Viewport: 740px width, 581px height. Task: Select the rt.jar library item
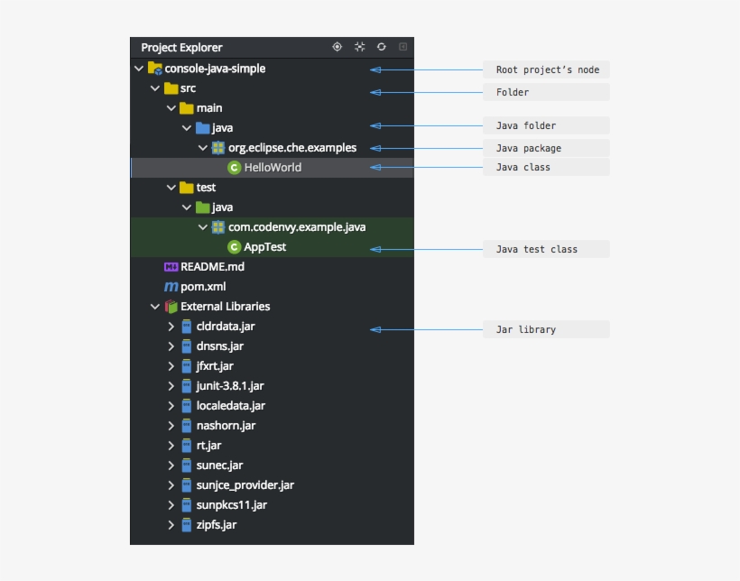coord(208,446)
